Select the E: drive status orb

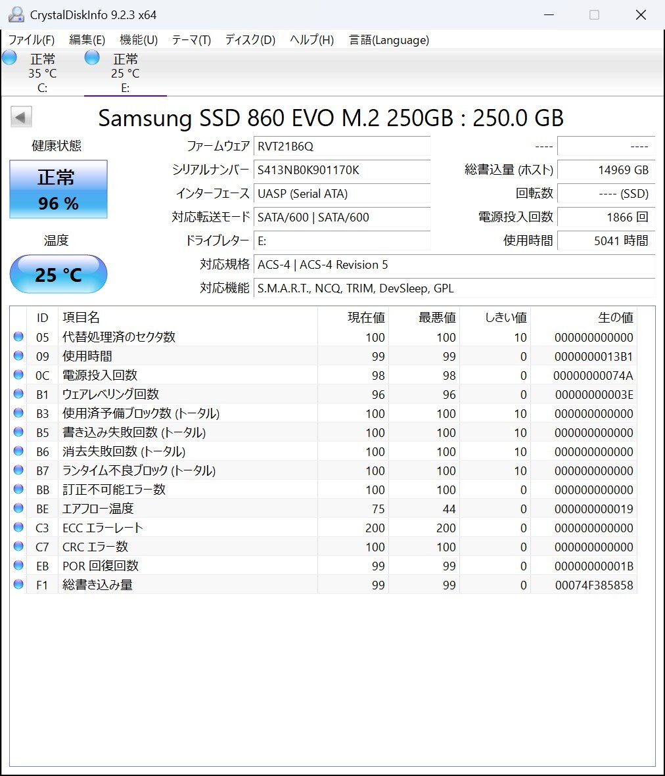coord(93,58)
